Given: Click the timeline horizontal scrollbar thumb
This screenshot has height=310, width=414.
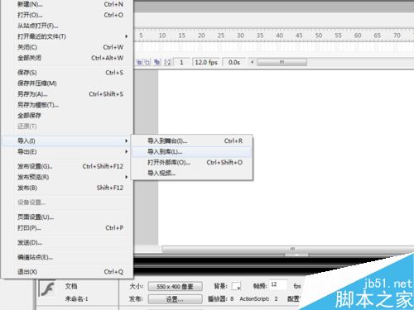Looking at the screenshot, I should 282,62.
